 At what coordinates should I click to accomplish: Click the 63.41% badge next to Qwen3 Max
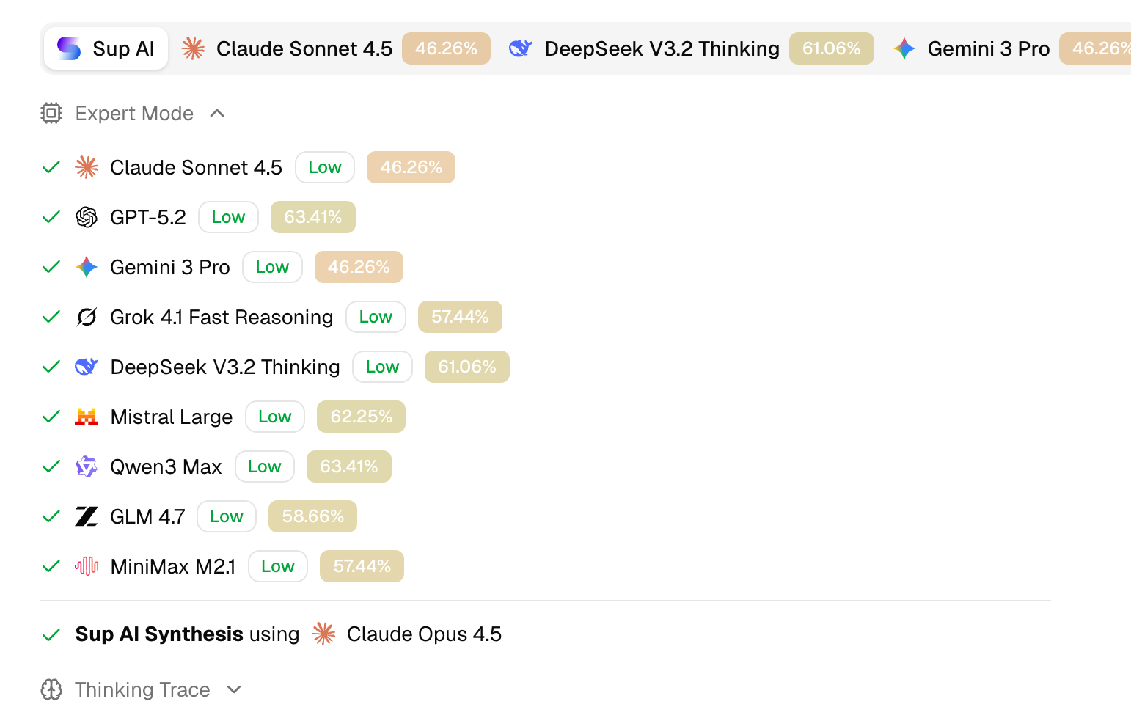(x=349, y=466)
